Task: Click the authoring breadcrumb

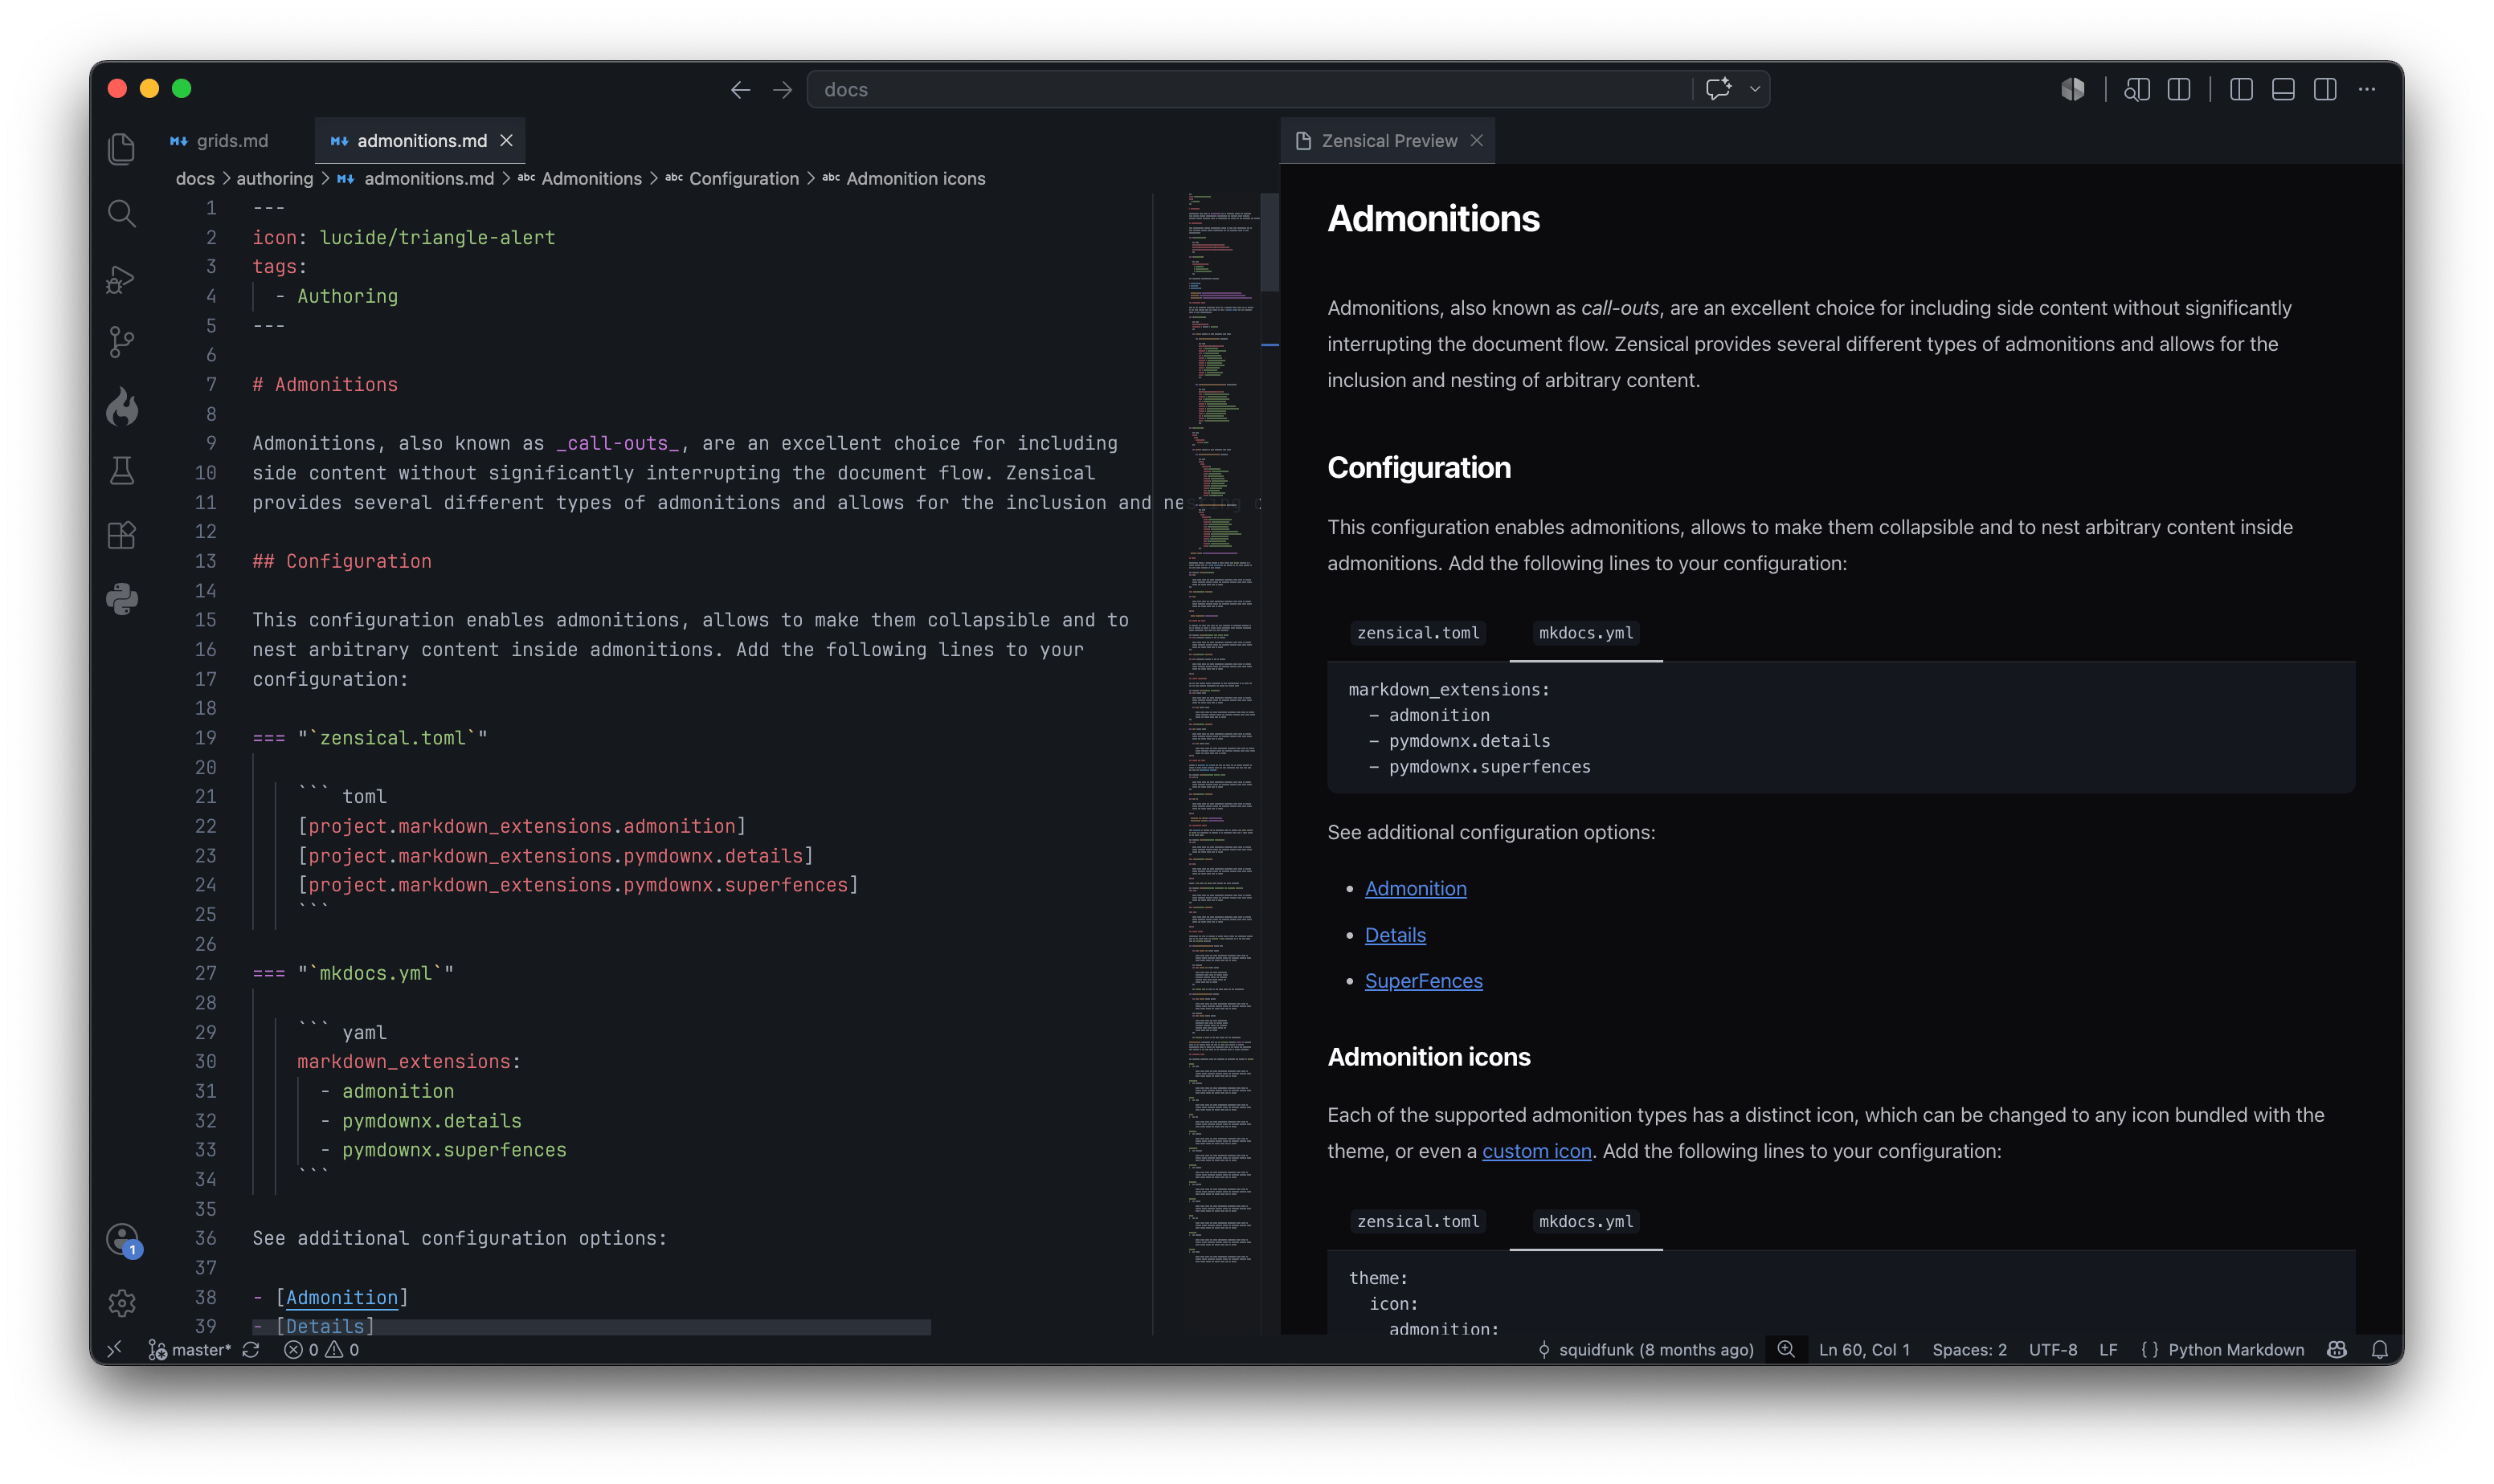Action: [x=274, y=179]
